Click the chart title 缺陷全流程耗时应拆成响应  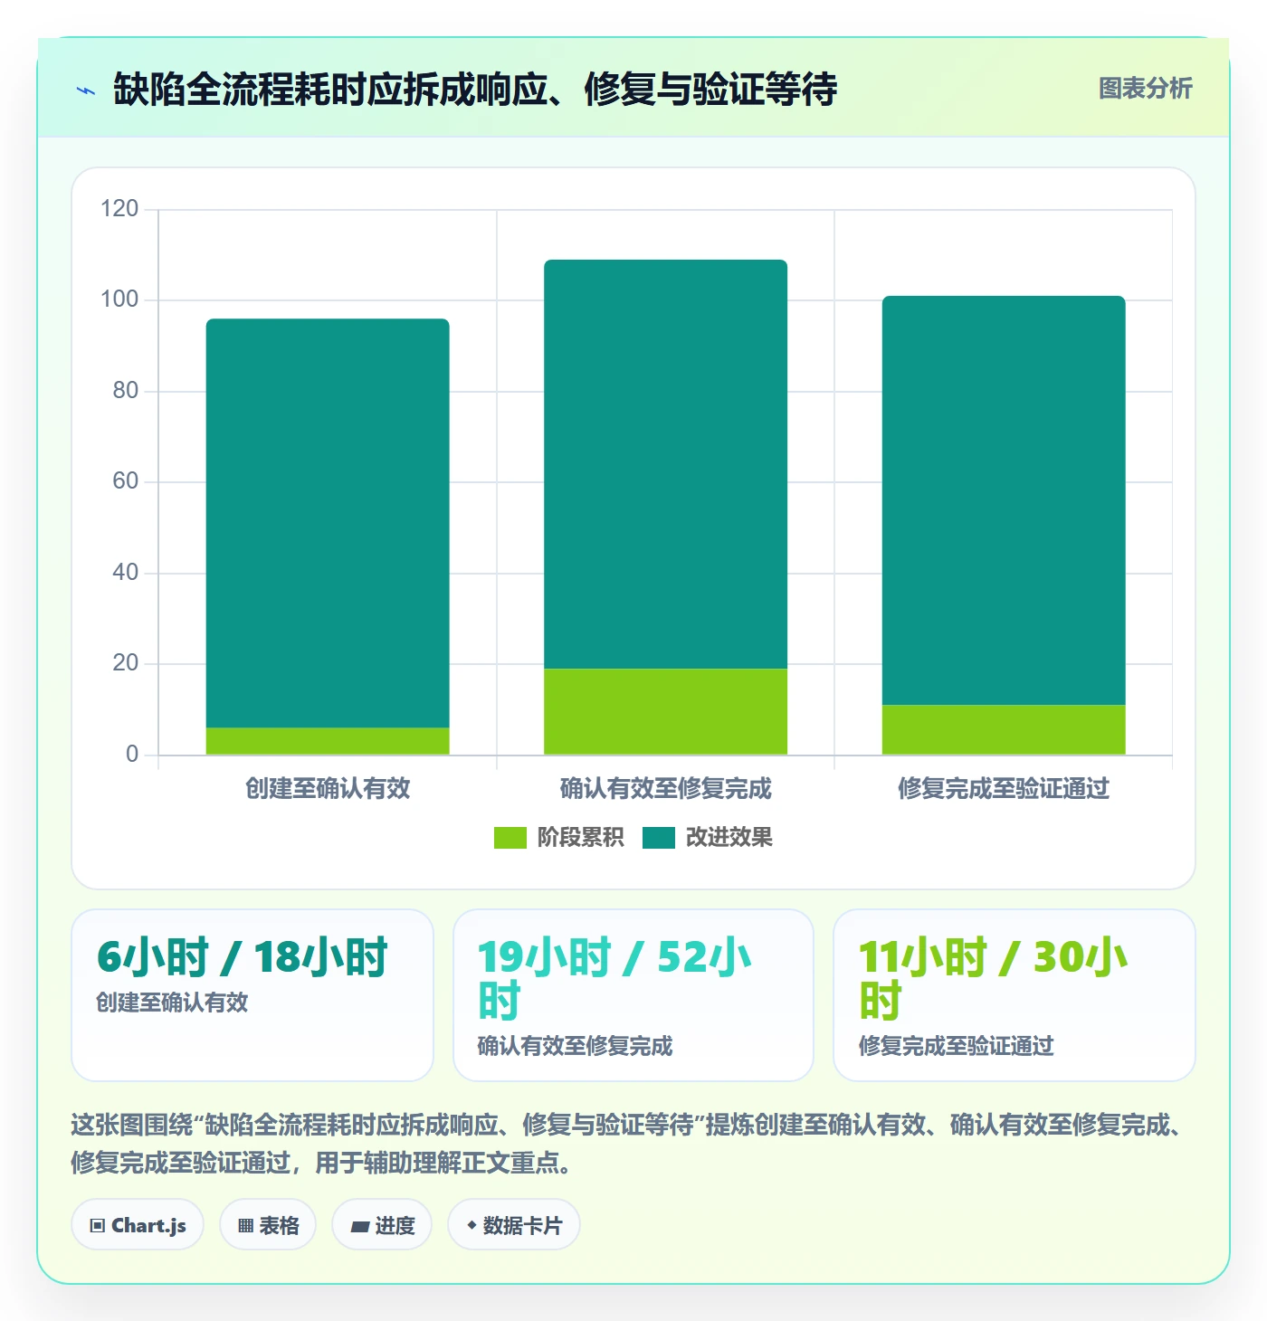(475, 90)
